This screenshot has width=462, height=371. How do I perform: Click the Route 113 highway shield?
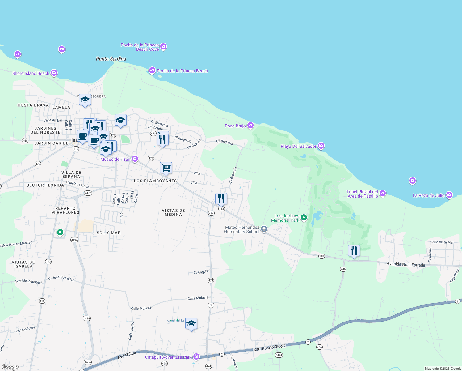pos(221,209)
